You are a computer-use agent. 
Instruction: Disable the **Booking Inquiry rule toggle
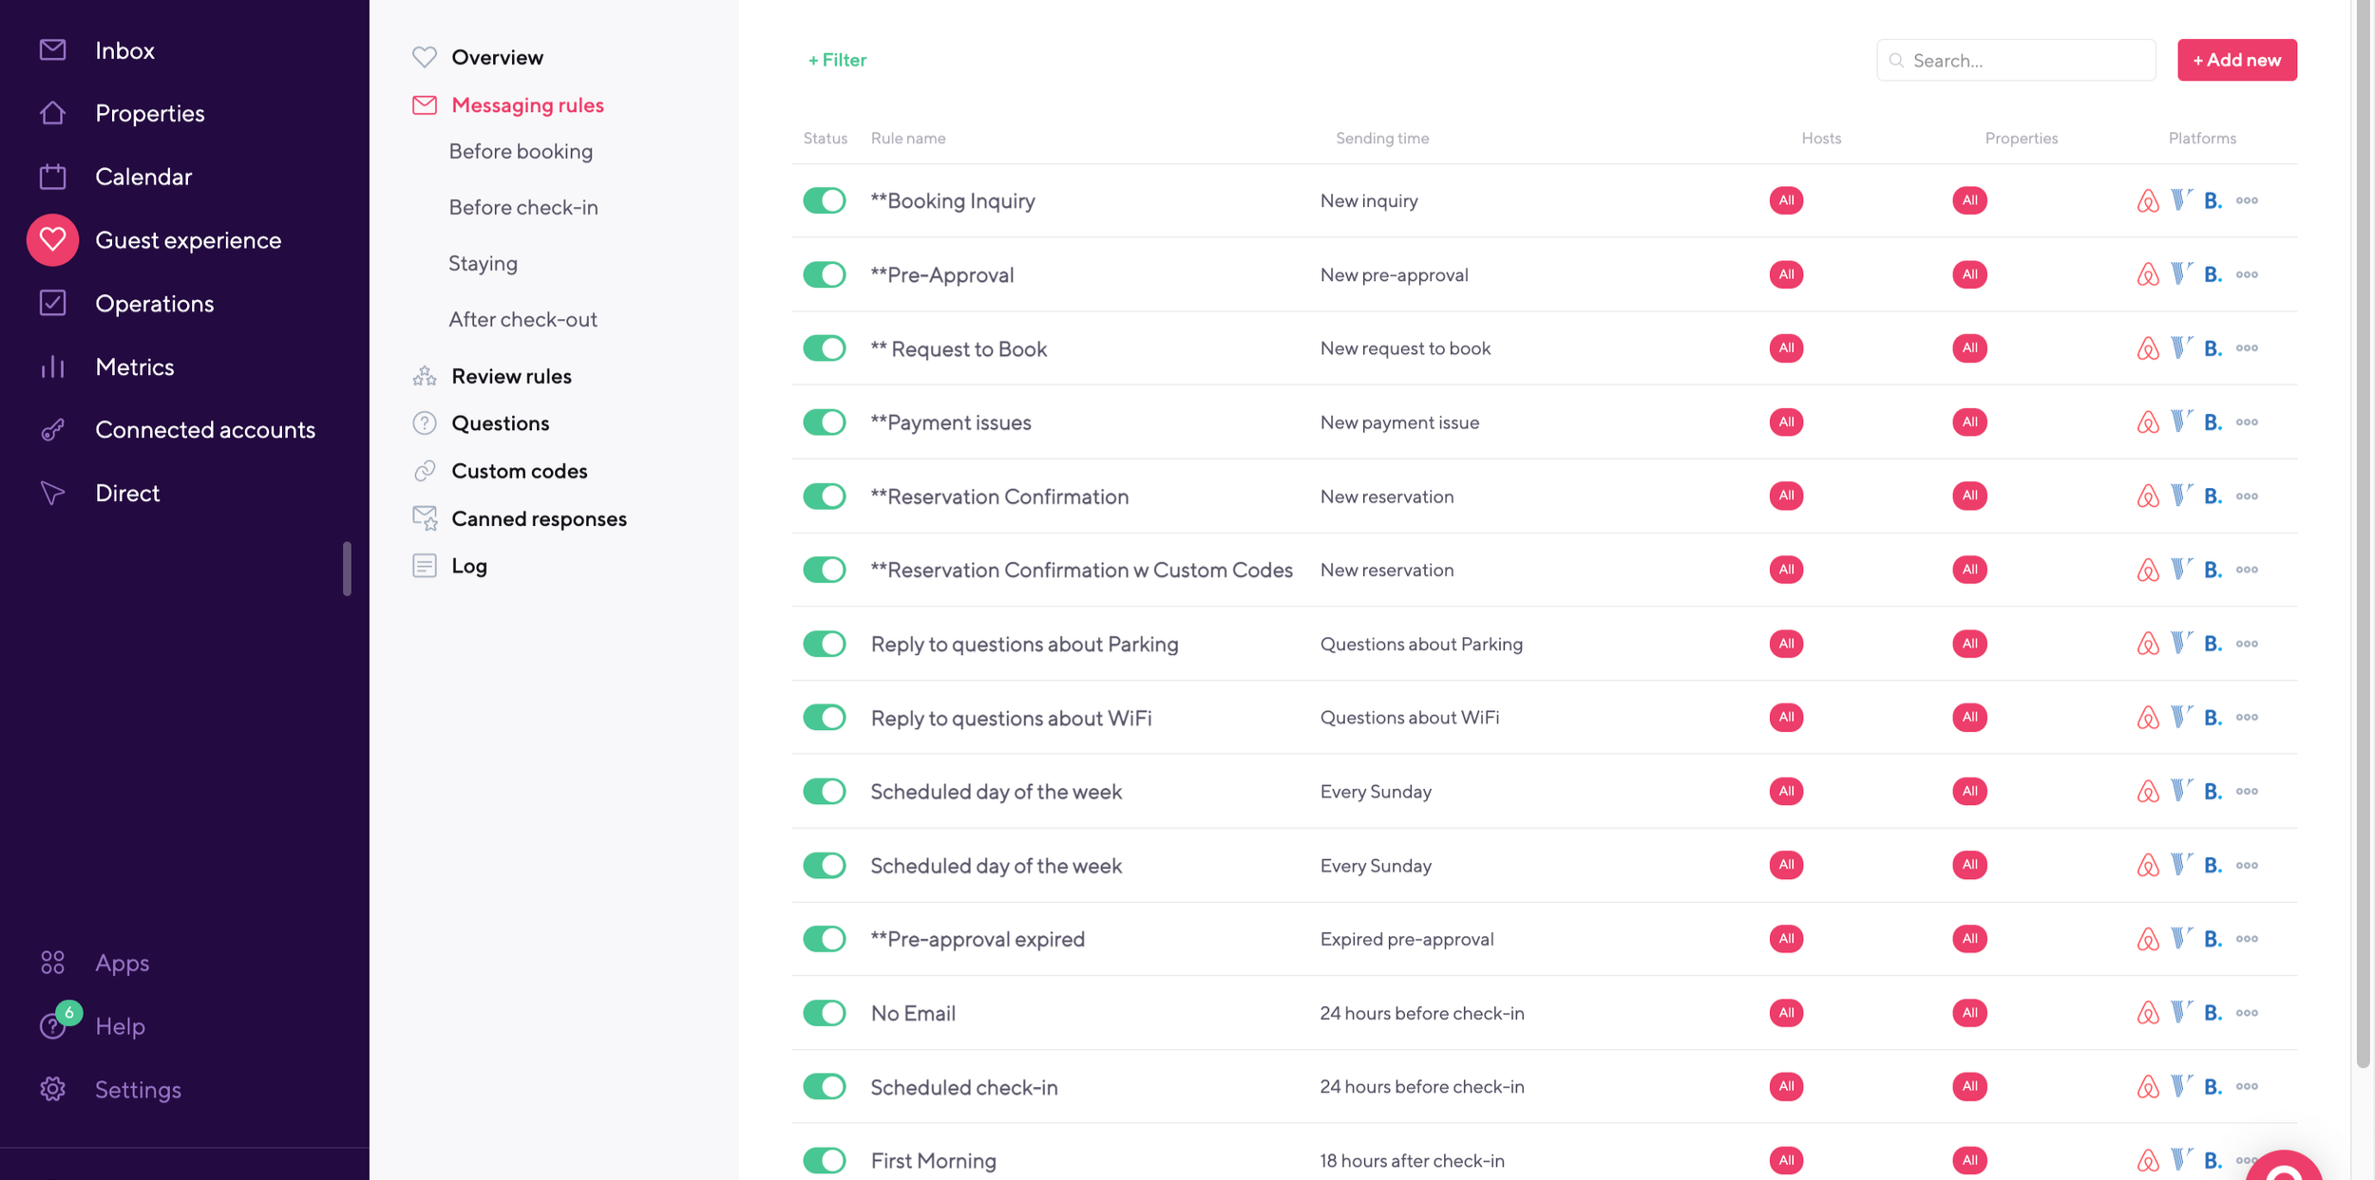[824, 200]
